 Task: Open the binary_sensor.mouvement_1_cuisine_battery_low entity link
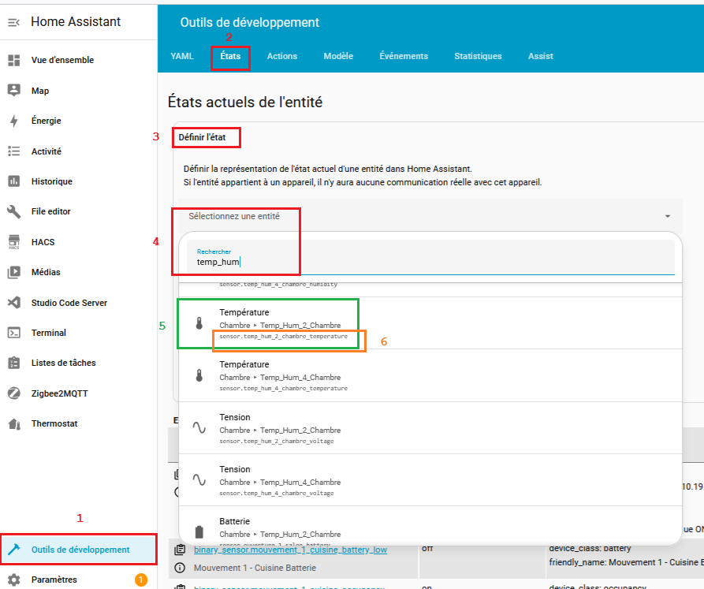[279, 549]
